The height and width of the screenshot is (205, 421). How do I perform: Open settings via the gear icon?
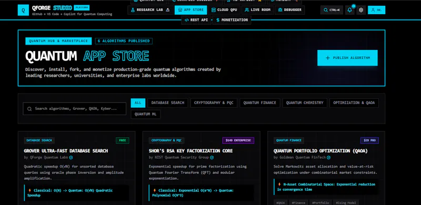click(x=361, y=10)
